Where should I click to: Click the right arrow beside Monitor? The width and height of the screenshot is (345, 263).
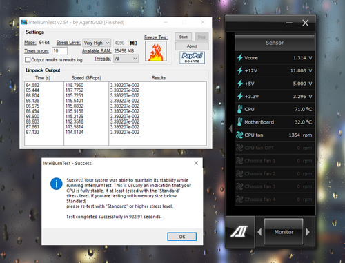point(308,232)
